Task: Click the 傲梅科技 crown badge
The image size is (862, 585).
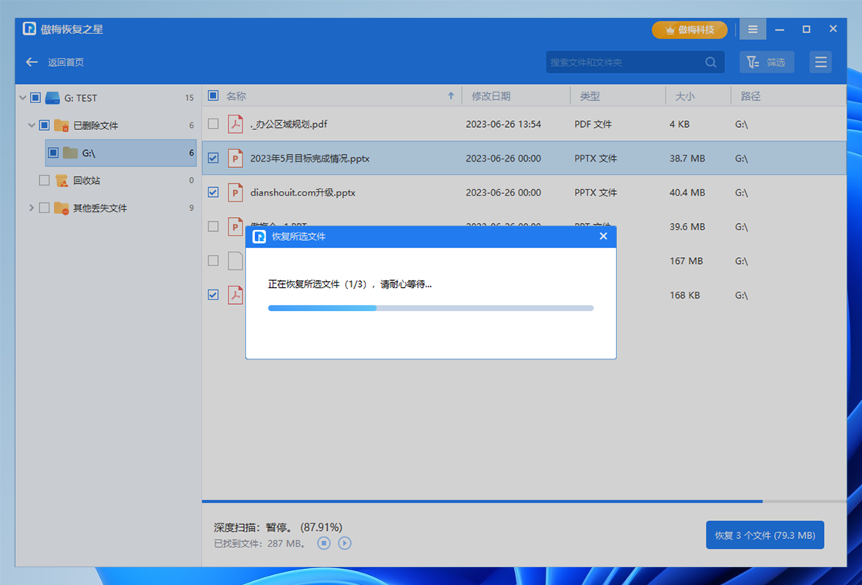Action: click(x=690, y=30)
